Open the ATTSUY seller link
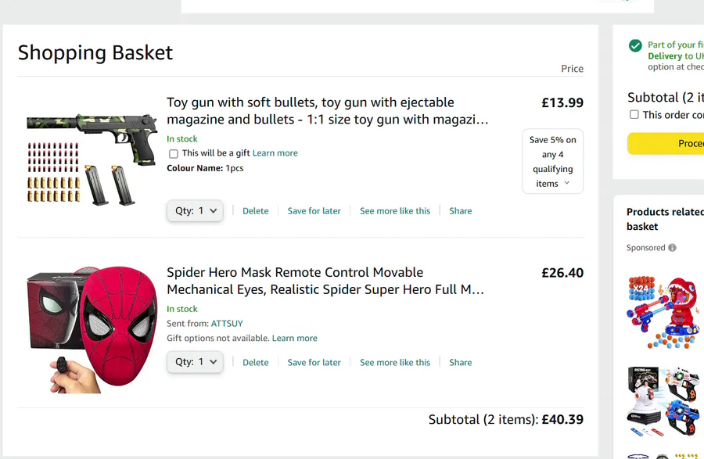Image resolution: width=704 pixels, height=459 pixels. click(227, 324)
